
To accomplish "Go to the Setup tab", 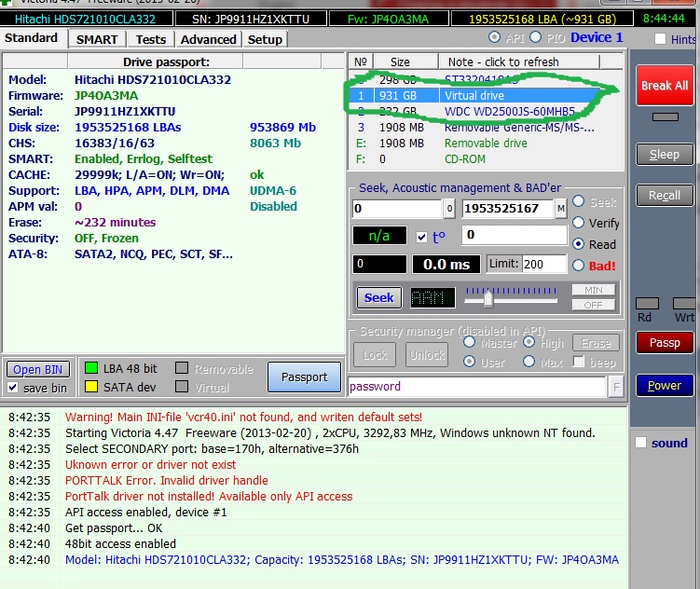I will tap(265, 40).
